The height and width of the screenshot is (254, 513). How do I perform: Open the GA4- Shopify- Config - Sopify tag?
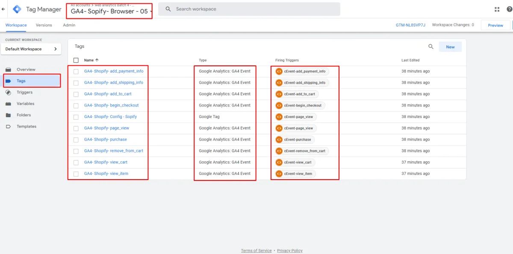click(x=110, y=117)
